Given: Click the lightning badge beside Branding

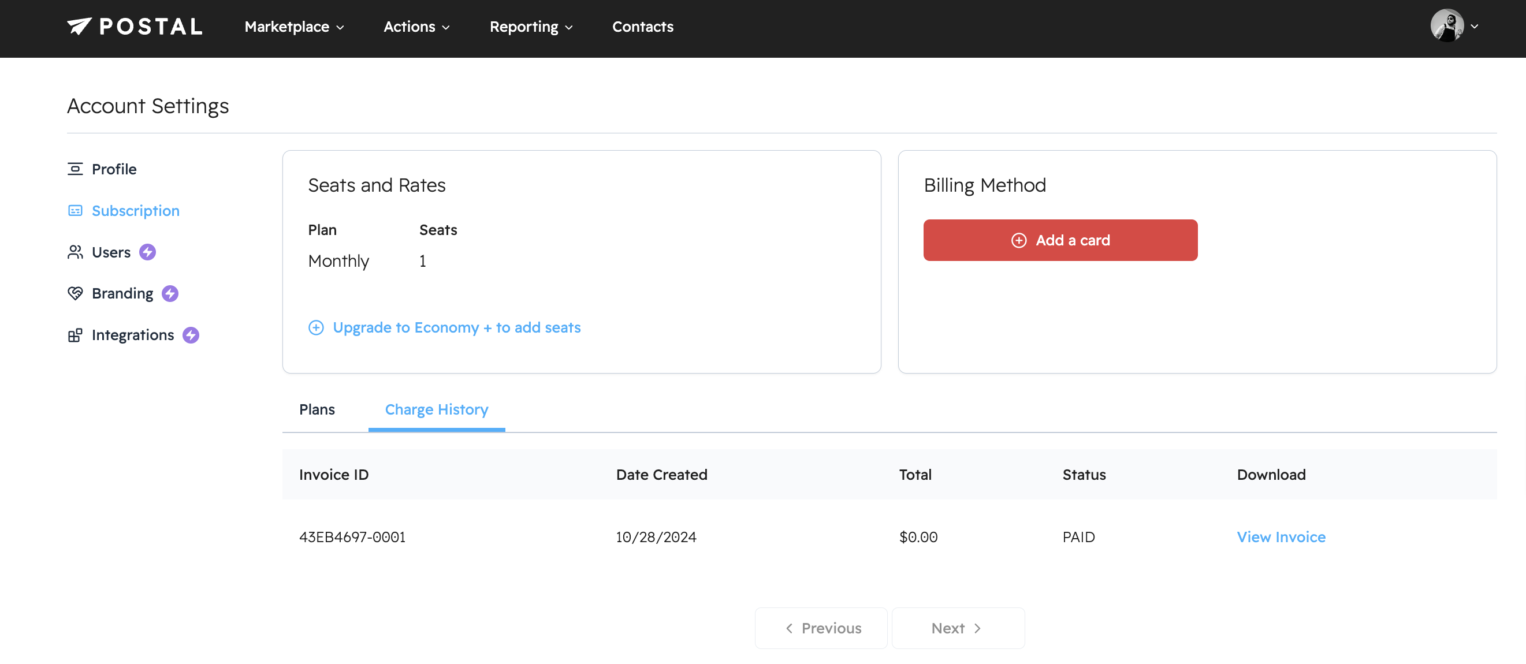Looking at the screenshot, I should point(170,294).
